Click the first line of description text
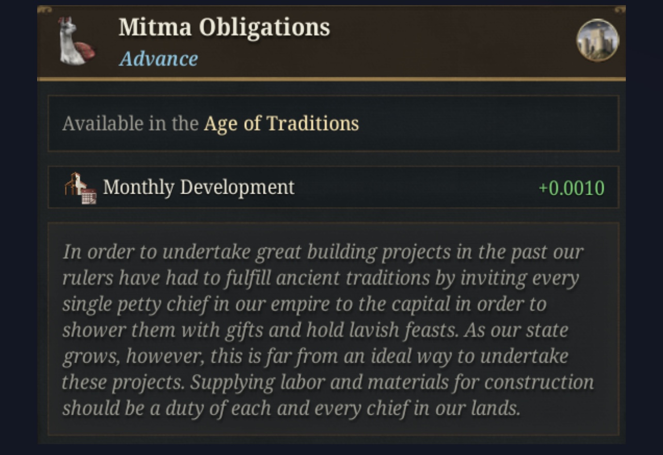 coord(323,253)
